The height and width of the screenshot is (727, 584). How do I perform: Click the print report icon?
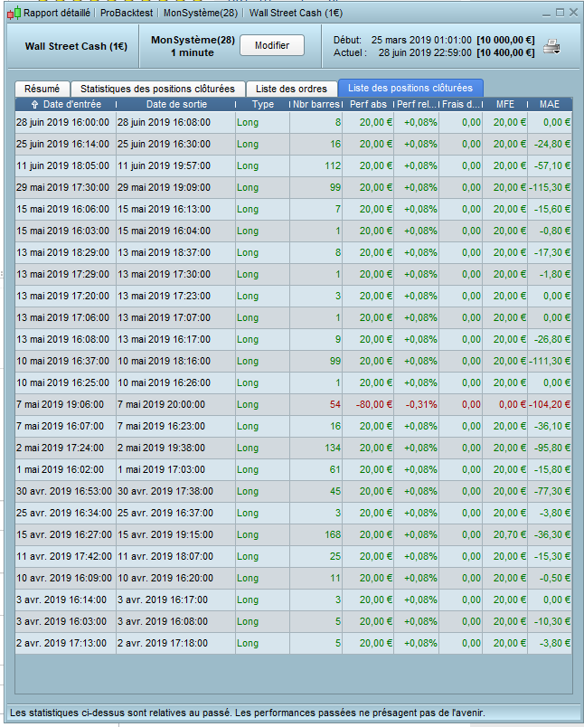(551, 47)
